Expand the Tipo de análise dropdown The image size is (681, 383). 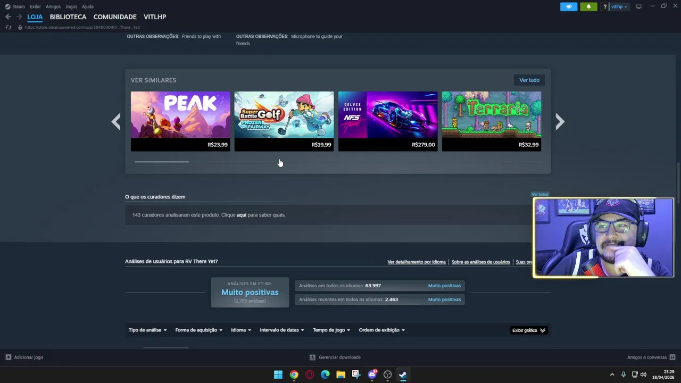(147, 330)
